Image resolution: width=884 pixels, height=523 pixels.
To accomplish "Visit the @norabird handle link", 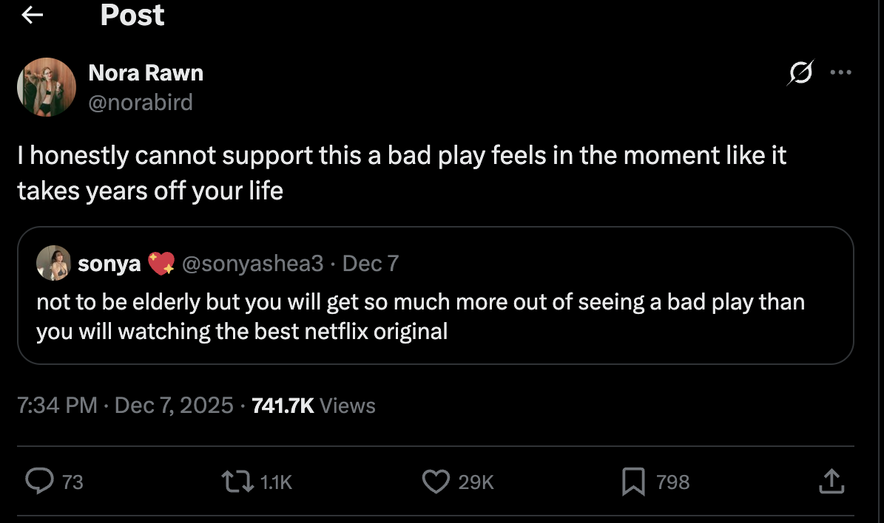I will pyautogui.click(x=141, y=102).
